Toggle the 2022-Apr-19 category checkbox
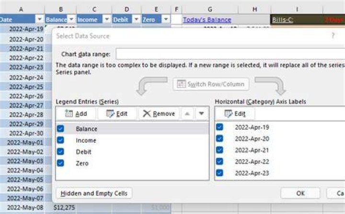The height and width of the screenshot is (214, 345). (x=219, y=127)
